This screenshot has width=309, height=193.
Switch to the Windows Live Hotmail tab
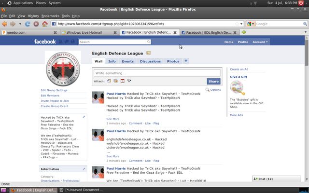[x=87, y=32]
